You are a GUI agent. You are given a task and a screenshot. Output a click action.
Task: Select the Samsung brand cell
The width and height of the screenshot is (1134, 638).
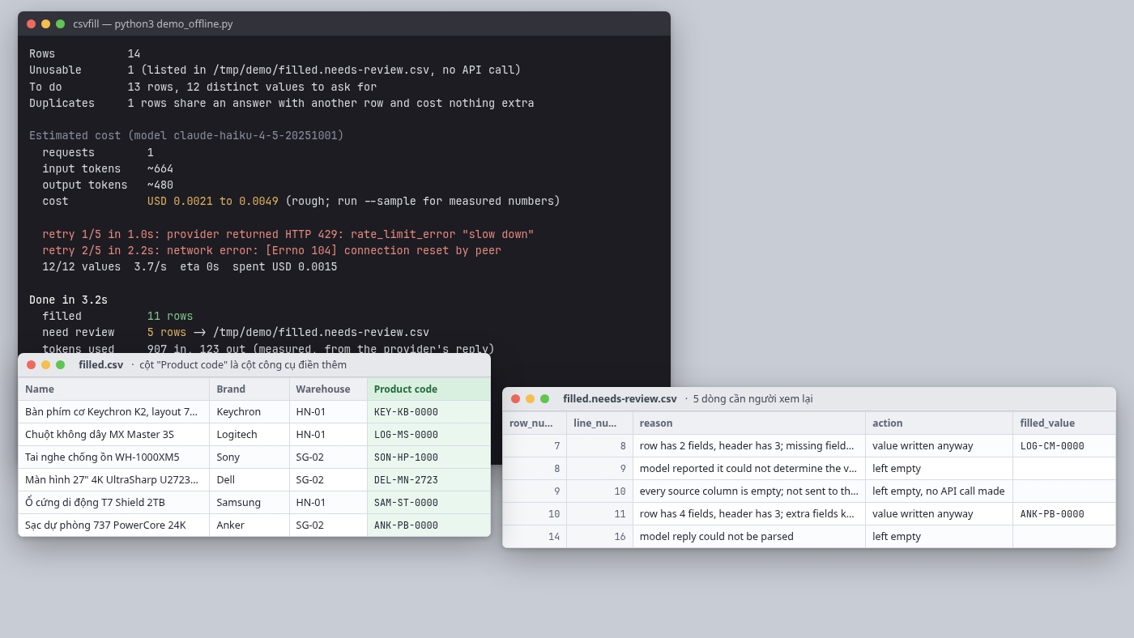(x=249, y=503)
